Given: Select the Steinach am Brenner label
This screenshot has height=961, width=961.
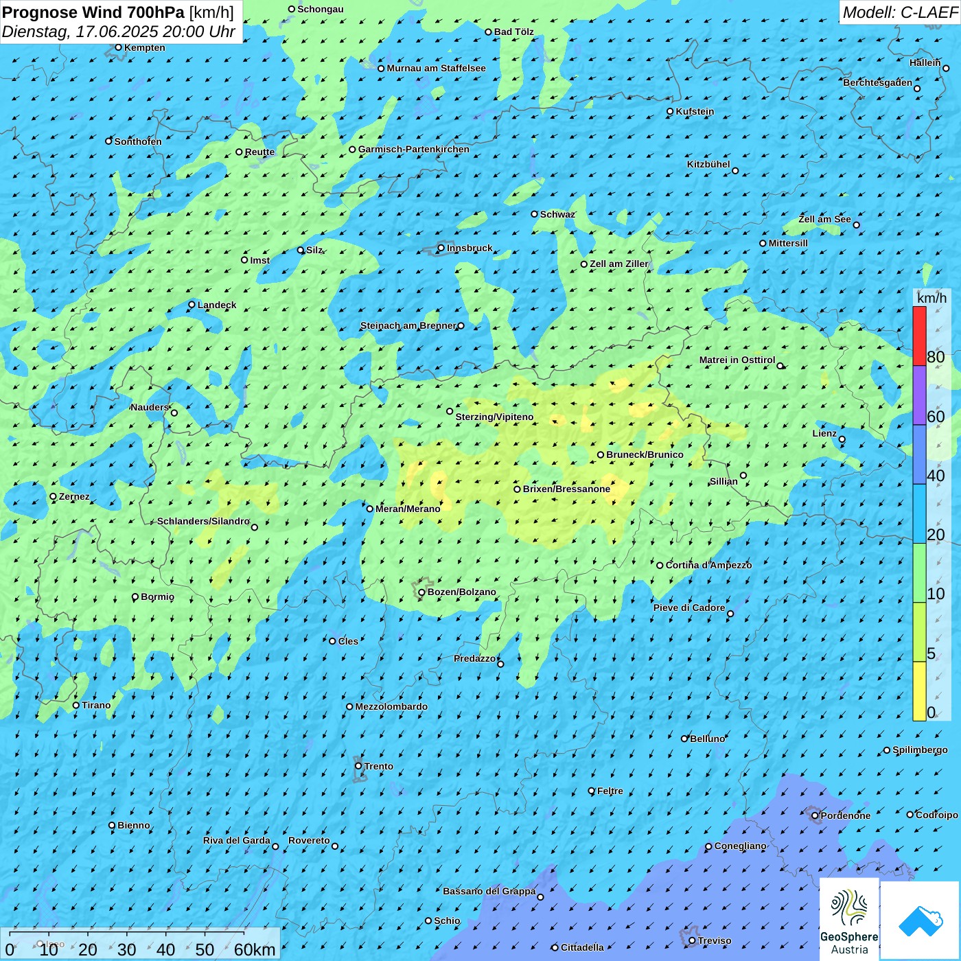Looking at the screenshot, I should point(408,325).
